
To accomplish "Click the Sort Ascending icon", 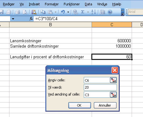I will pyautogui.click(x=94, y=12).
